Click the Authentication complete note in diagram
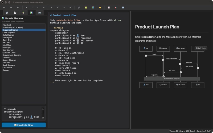This screenshot has height=133, width=213. pos(172,79)
